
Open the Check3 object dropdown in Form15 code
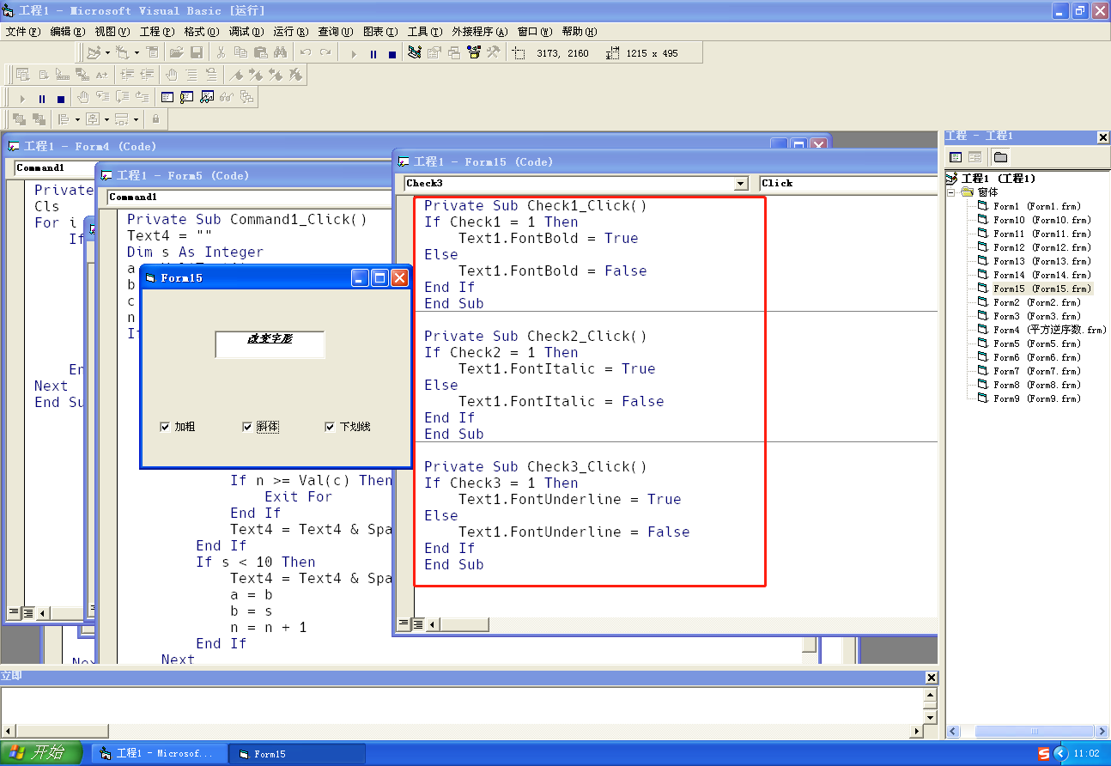click(741, 184)
